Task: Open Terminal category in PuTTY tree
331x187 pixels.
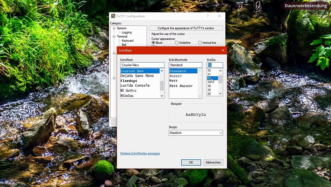Action: [x=122, y=37]
